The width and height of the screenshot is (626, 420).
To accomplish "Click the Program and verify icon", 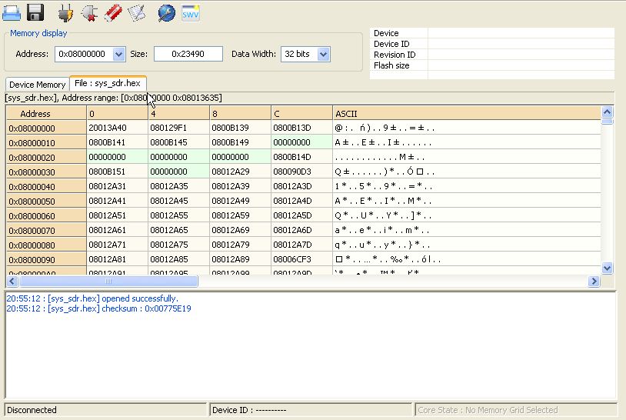I will click(x=136, y=12).
